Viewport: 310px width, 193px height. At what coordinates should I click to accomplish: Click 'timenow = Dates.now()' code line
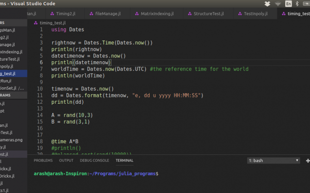point(82,89)
